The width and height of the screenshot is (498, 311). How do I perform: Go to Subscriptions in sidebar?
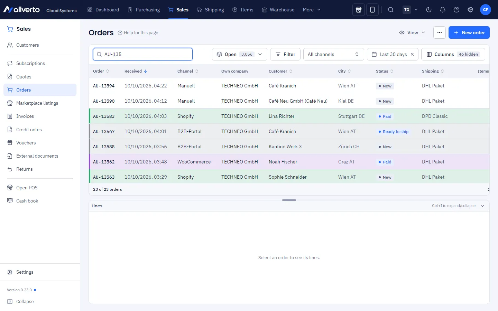40,63
